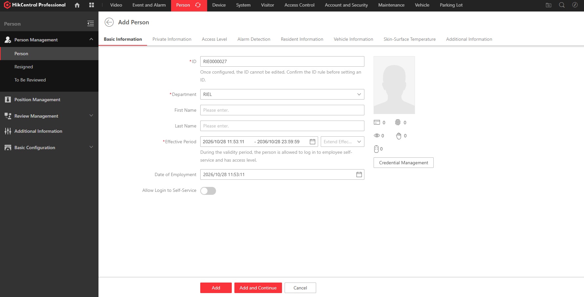Click the fingerprint credential icon
This screenshot has height=297, width=584.
click(x=398, y=122)
